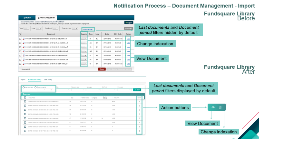284x148 pixels.
Task: Open actions kebab menu for PC 01/09/2019 row in After panel
Action: click(x=140, y=114)
